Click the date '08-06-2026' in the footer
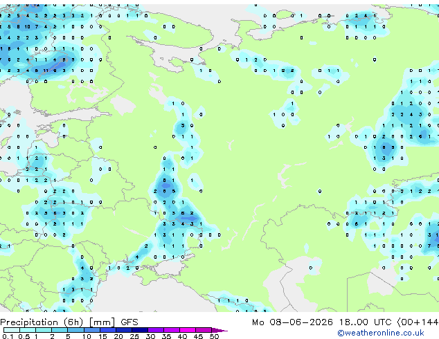 coord(301,322)
